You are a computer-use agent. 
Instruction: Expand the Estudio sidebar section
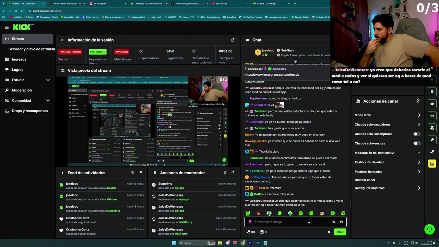pos(48,80)
